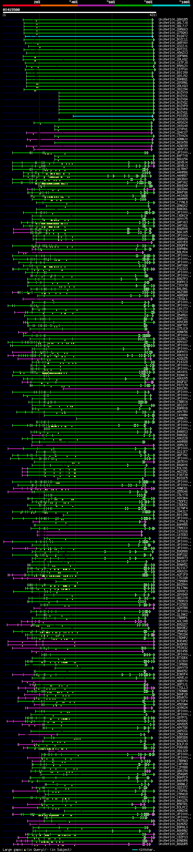Select label UniRef100_C7YNL8
193x852 pixels.
[173, 202]
